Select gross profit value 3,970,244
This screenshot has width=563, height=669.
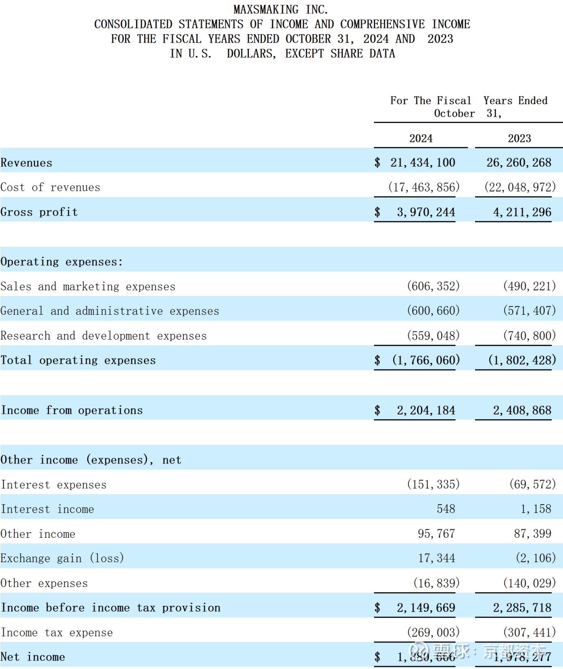coord(426,212)
